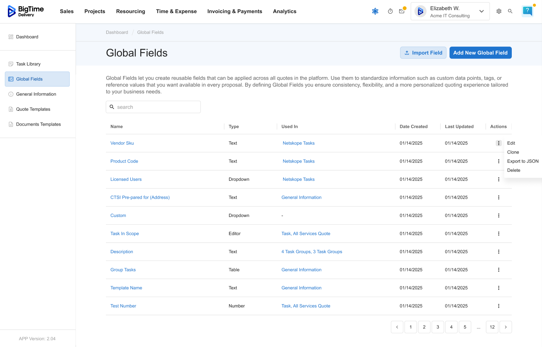Screen dimensions: 542x347
Task: Open the settings gear icon
Action: point(499,12)
